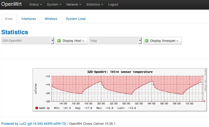Open the Status dropdown menu
This screenshot has width=209, height=127.
(x=35, y=4)
